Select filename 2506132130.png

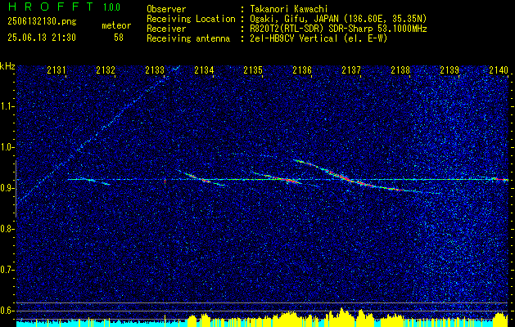(42, 21)
